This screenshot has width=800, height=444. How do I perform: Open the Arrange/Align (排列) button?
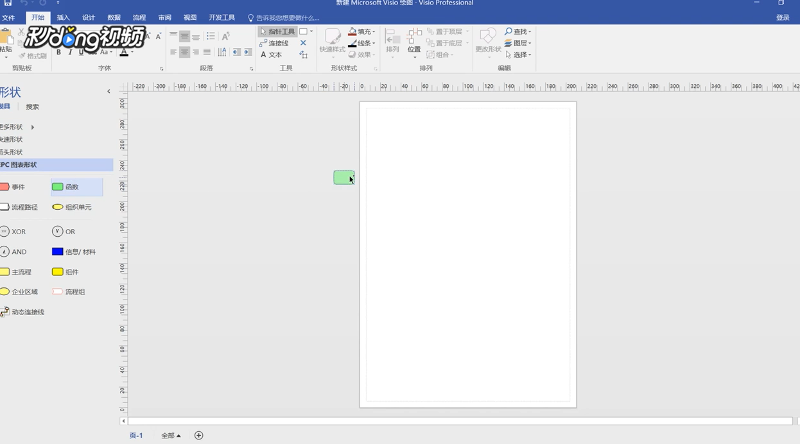click(x=392, y=42)
